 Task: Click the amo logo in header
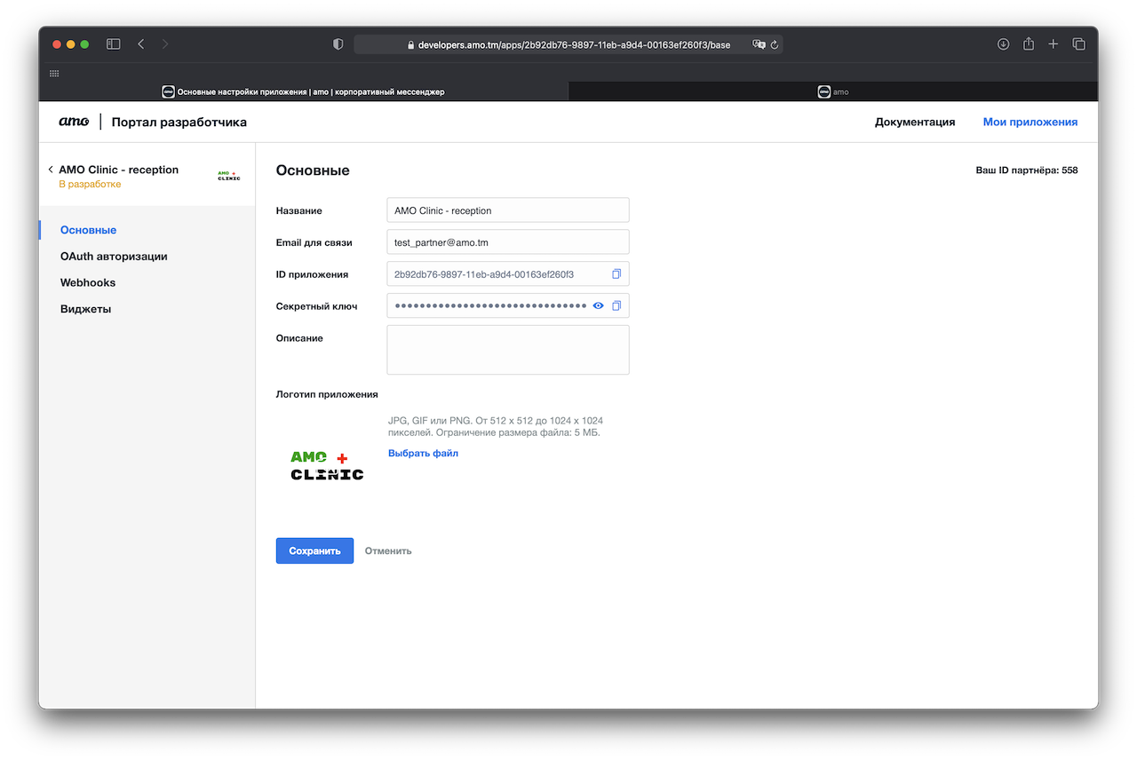click(x=74, y=123)
